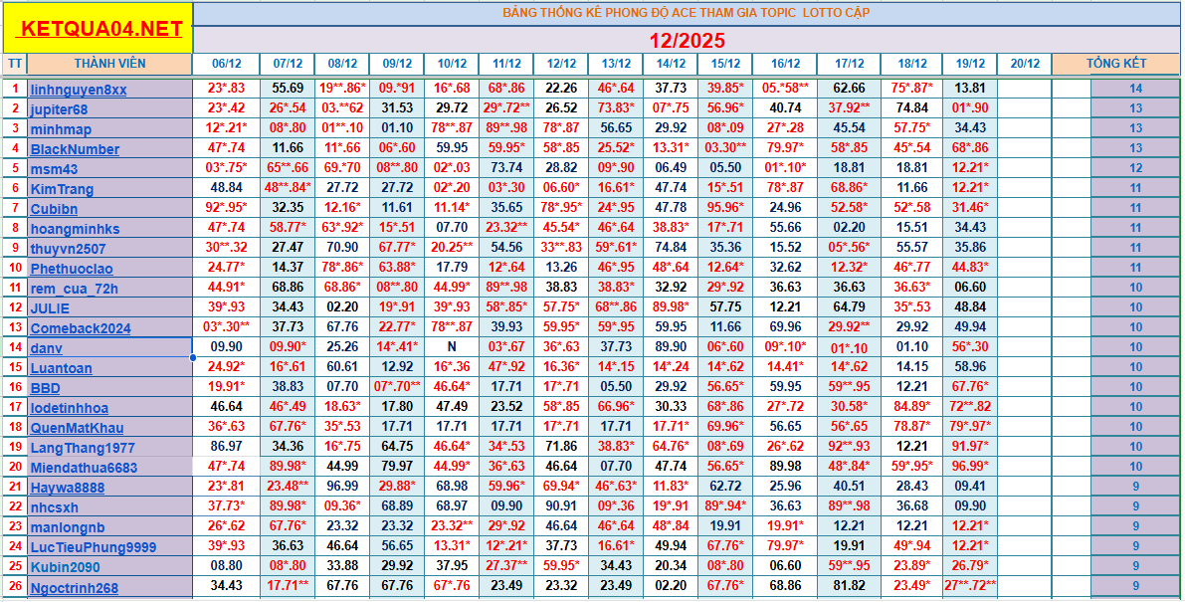Viewport: 1185px width, 602px height.
Task: Select Miendathua6683 19/12 cell 96.99*
Action: [970, 467]
